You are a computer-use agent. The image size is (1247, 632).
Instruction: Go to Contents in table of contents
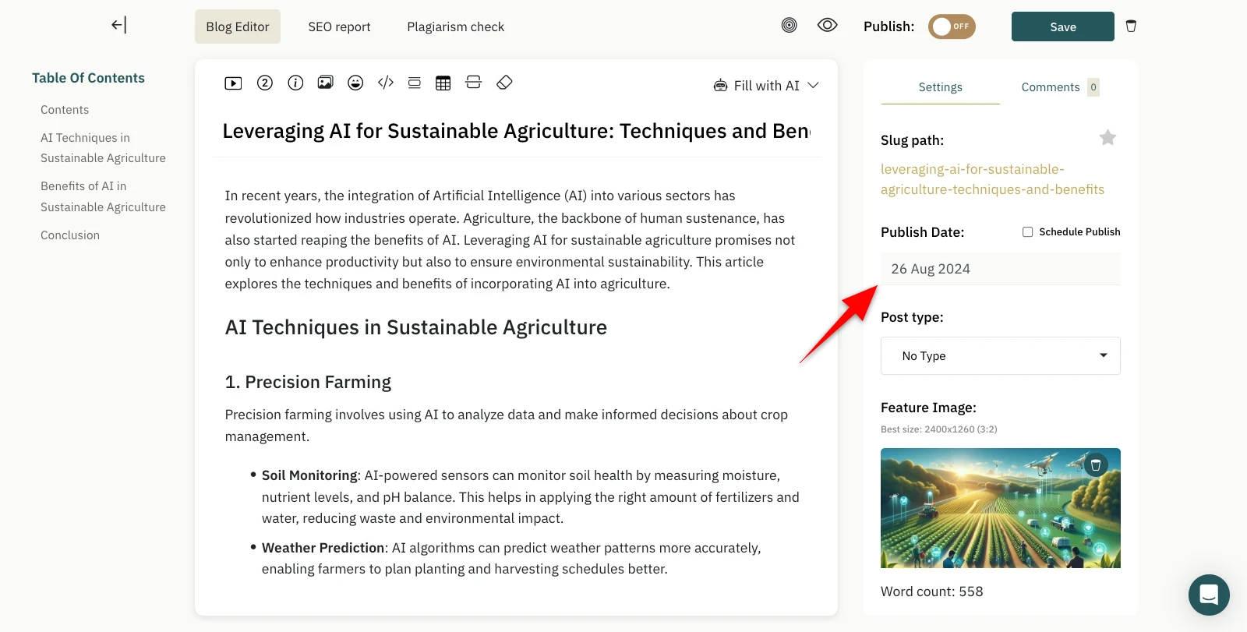65,110
